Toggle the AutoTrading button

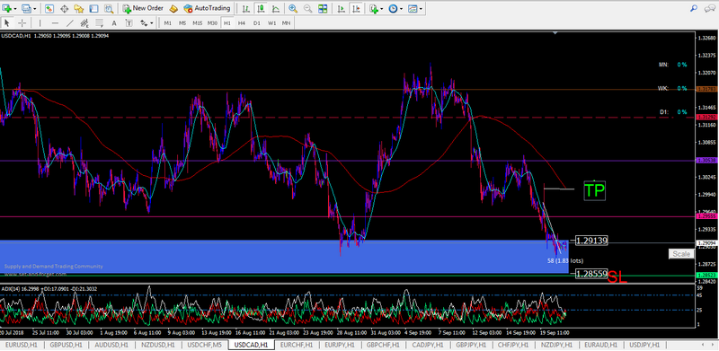pos(207,8)
